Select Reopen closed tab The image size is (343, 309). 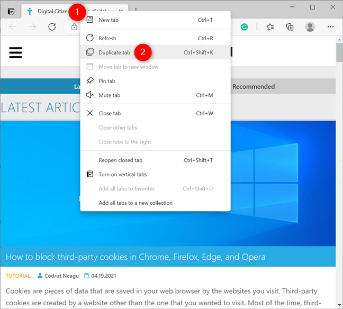155,160
